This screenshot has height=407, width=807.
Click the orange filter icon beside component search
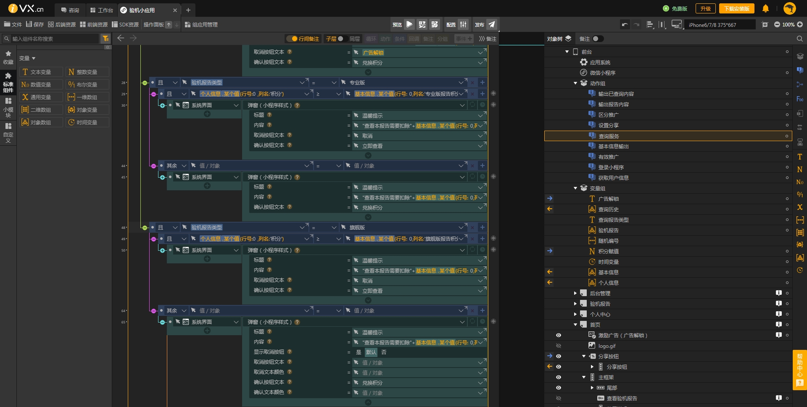[105, 39]
